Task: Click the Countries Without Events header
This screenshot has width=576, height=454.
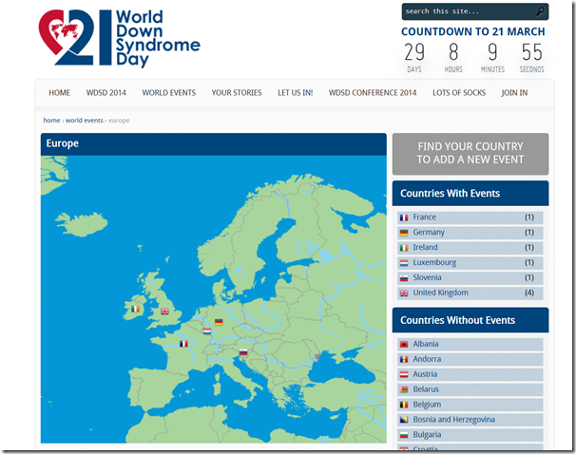Action: tap(470, 320)
